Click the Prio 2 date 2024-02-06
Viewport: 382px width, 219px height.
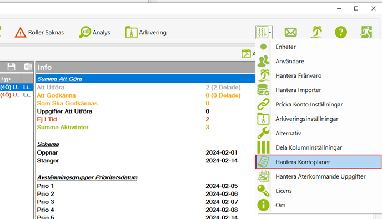click(222, 194)
